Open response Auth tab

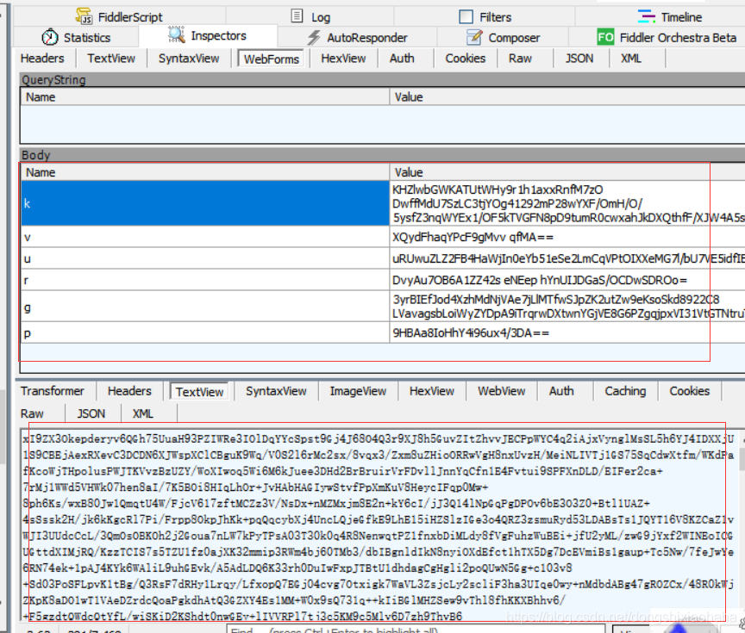tap(561, 391)
